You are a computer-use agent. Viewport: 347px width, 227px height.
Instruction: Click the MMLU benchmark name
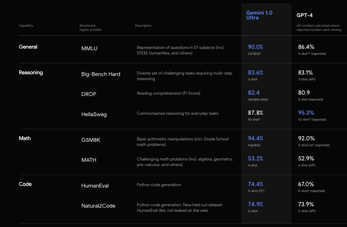click(90, 49)
